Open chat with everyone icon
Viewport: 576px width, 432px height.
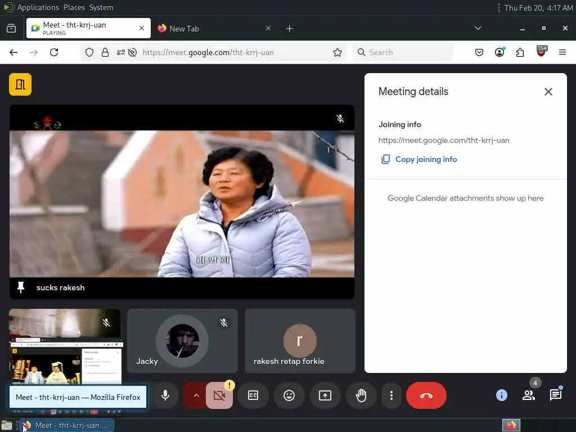[555, 395]
